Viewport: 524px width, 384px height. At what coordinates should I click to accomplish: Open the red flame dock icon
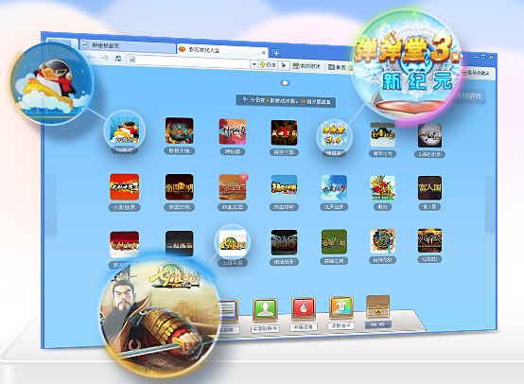coord(304,308)
